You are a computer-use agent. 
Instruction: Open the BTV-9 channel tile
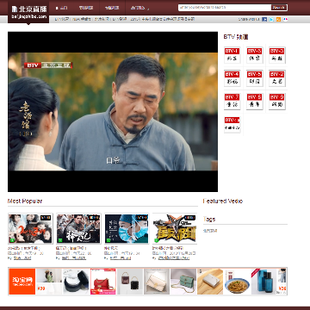tap(277, 101)
